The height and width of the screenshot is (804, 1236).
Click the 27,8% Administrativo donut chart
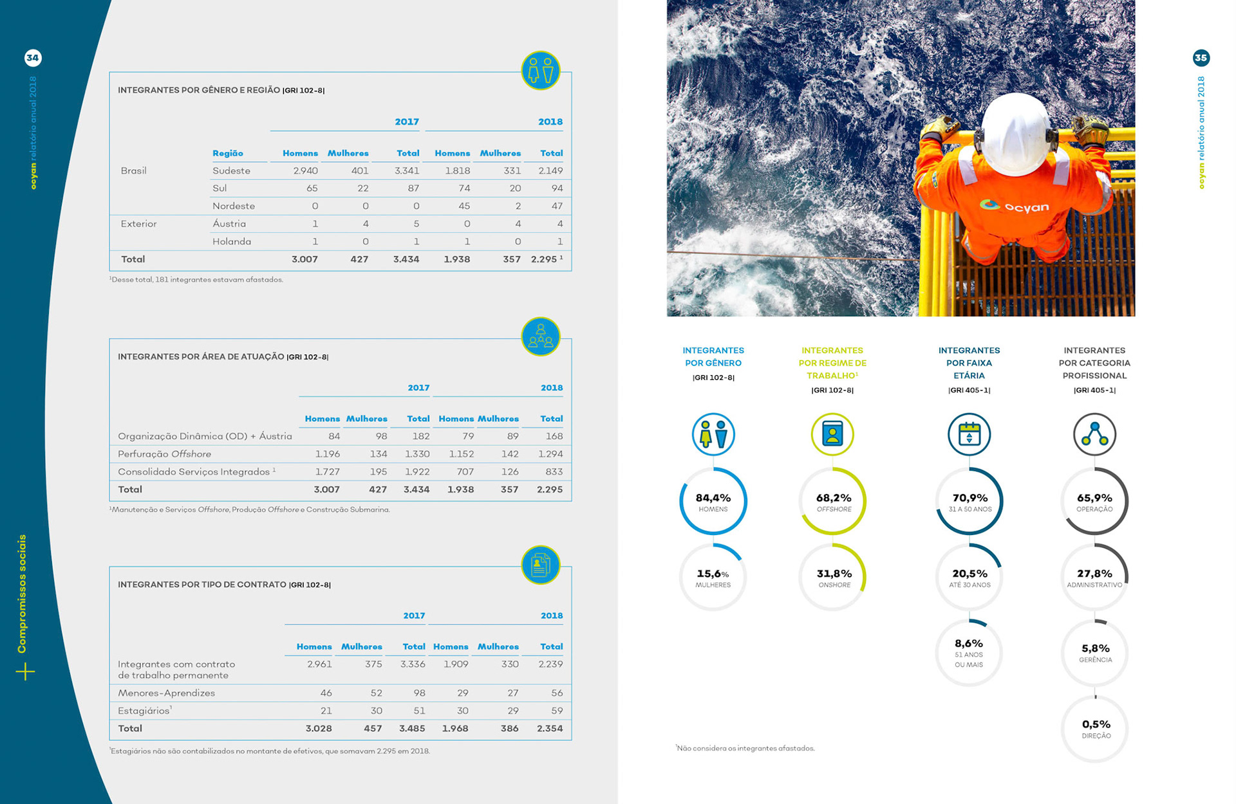click(x=1094, y=577)
